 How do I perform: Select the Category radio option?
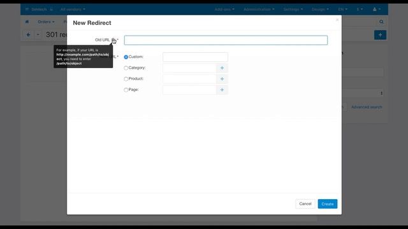[x=126, y=68]
